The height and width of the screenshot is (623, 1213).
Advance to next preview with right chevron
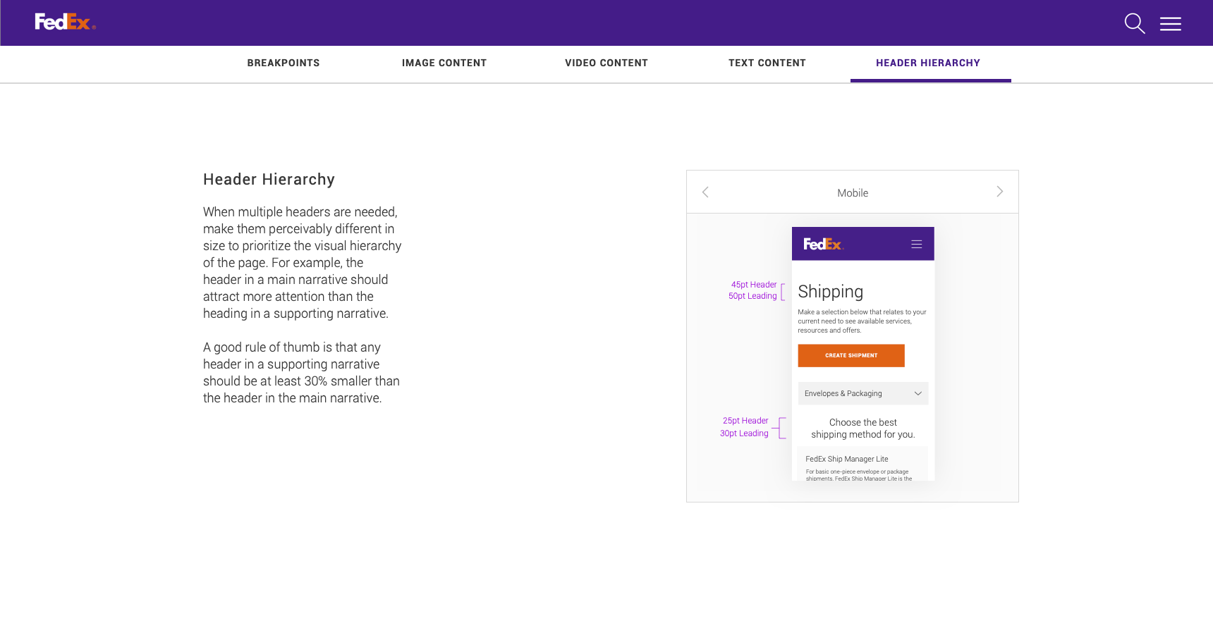pyautogui.click(x=999, y=192)
